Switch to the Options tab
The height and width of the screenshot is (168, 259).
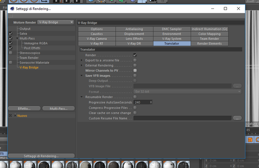point(97,29)
